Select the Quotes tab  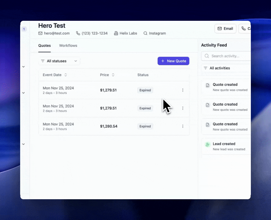pos(45,46)
